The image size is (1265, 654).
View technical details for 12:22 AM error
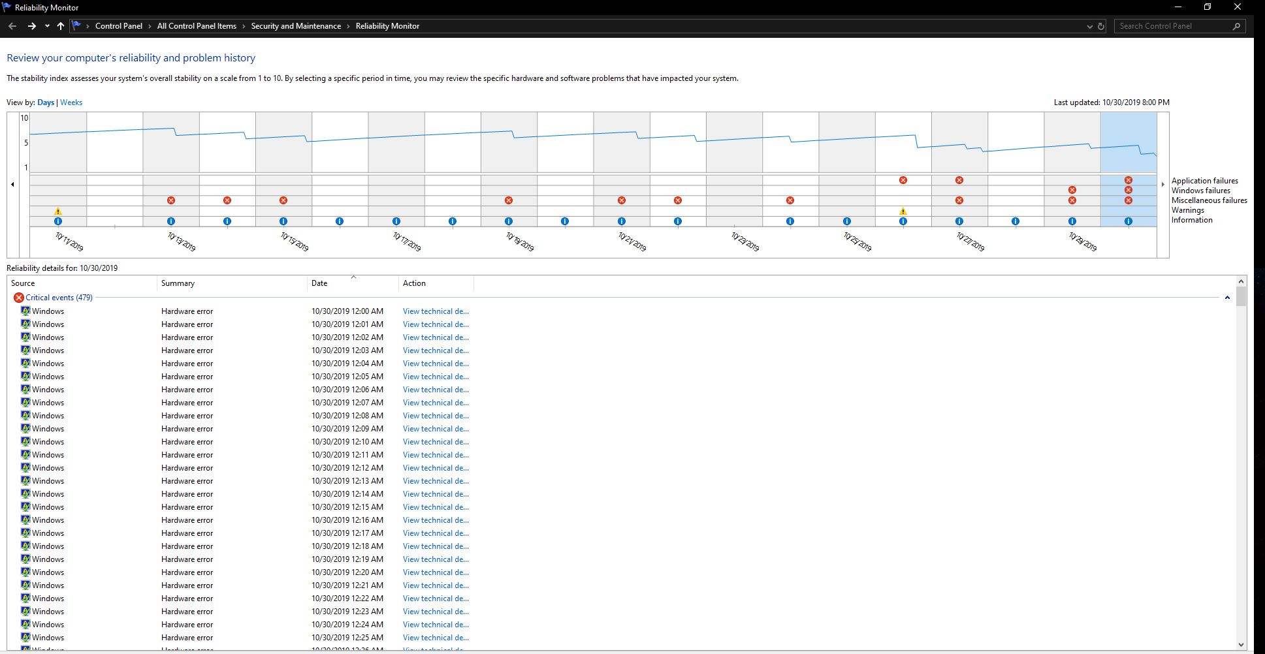tap(436, 599)
